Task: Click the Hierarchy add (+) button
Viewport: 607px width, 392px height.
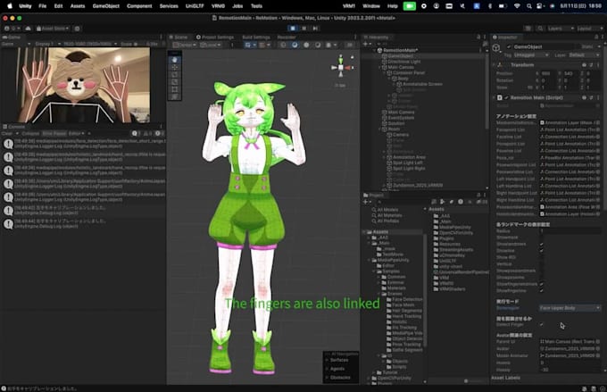Action: tap(366, 44)
